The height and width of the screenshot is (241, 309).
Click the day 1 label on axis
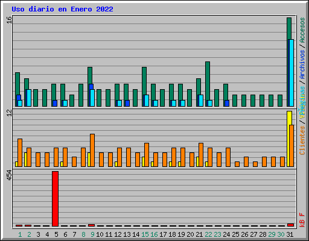[x=20, y=234]
